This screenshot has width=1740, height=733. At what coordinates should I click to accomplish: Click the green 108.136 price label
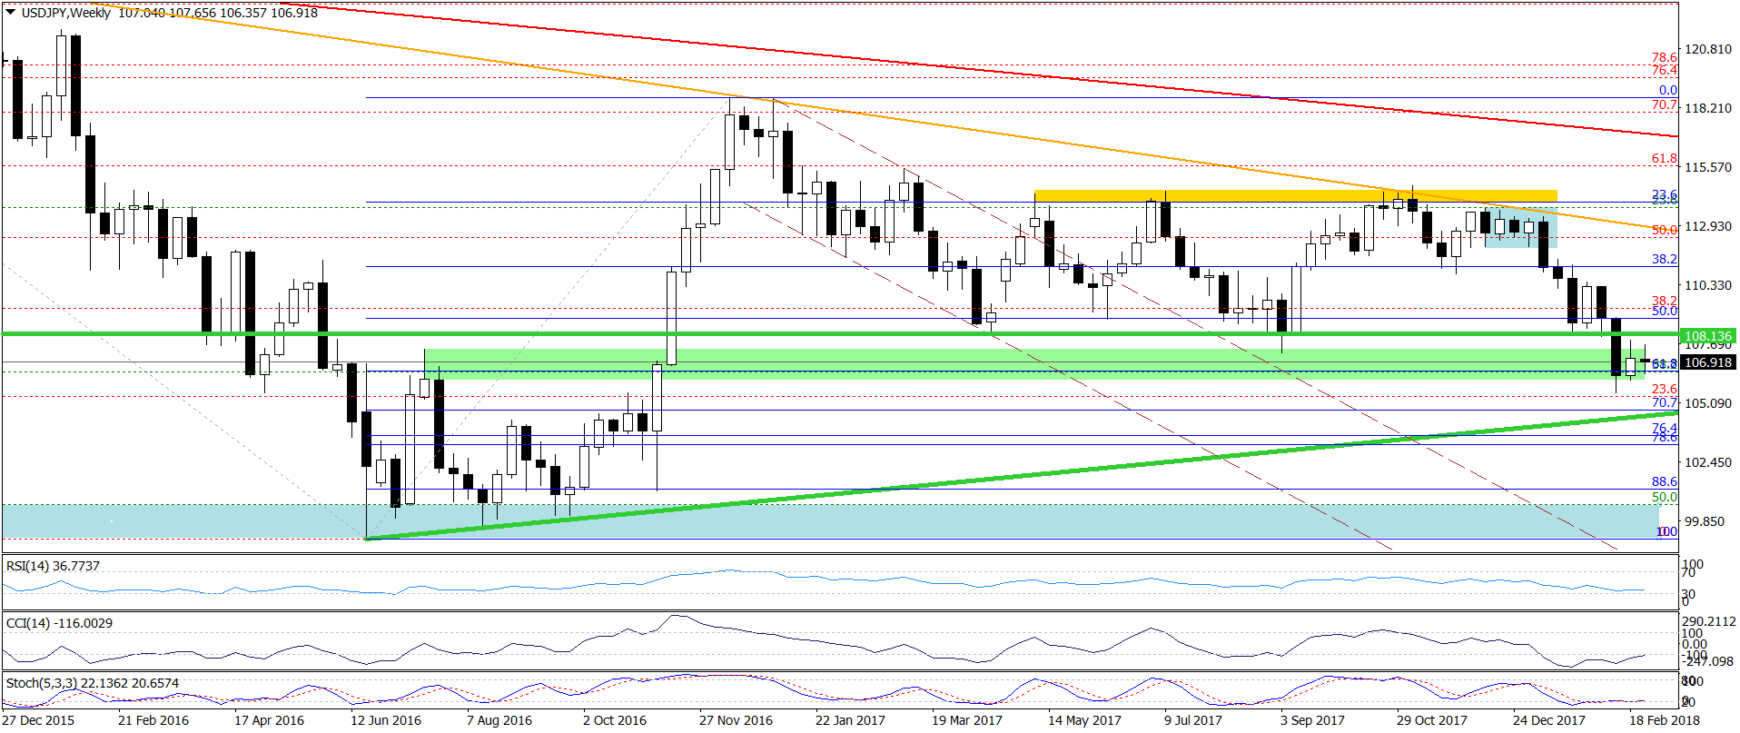click(1708, 336)
